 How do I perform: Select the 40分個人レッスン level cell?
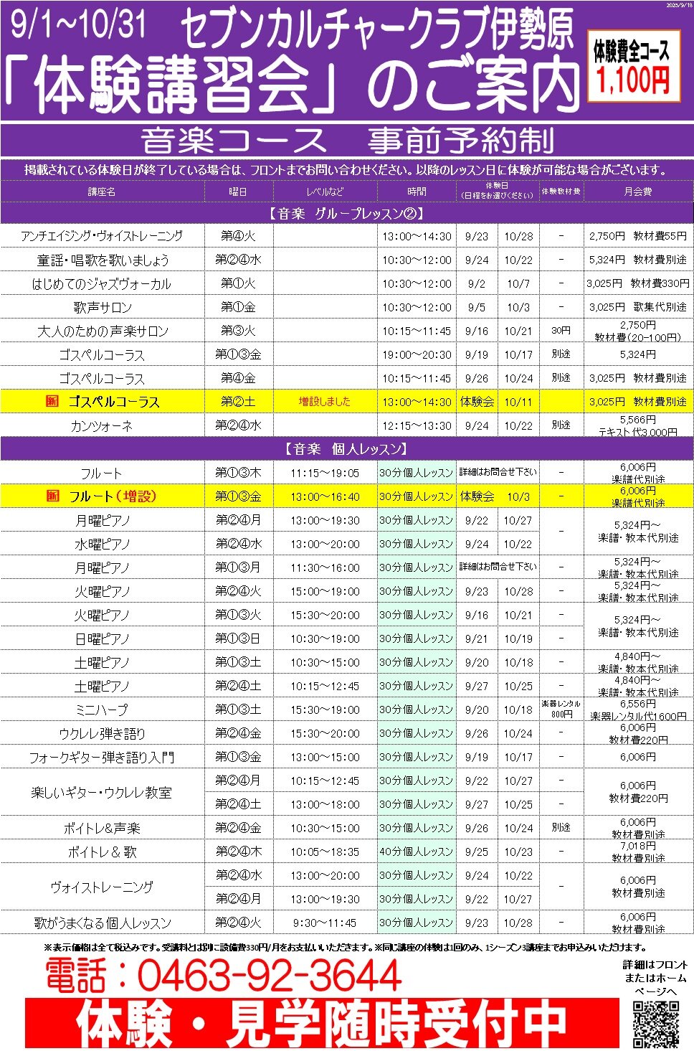[417, 852]
